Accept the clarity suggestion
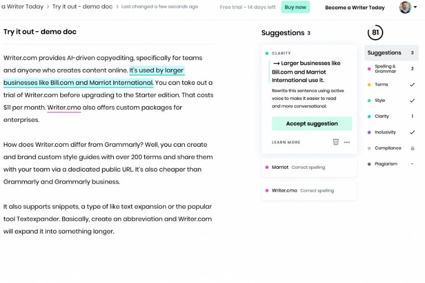Screen dimensions: 425x283 pyautogui.click(x=312, y=123)
